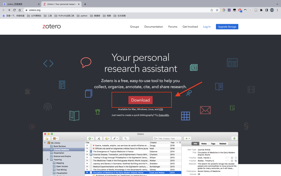Click the red Download button
Image resolution: width=281 pixels, height=176 pixels.
(140, 100)
